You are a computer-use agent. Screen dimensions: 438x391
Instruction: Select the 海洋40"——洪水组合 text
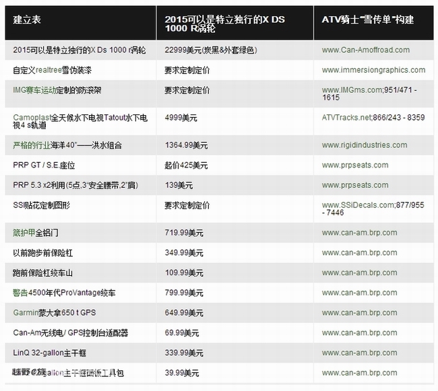click(x=86, y=145)
